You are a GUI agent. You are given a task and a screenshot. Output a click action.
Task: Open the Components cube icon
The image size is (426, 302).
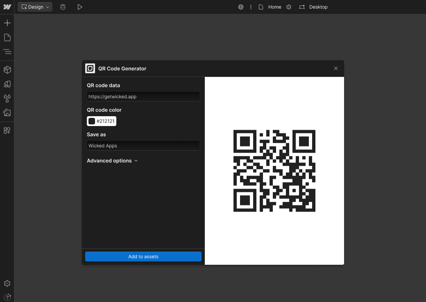(7, 70)
